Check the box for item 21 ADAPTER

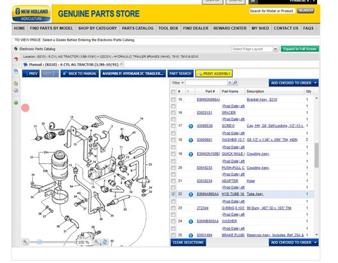173,181
